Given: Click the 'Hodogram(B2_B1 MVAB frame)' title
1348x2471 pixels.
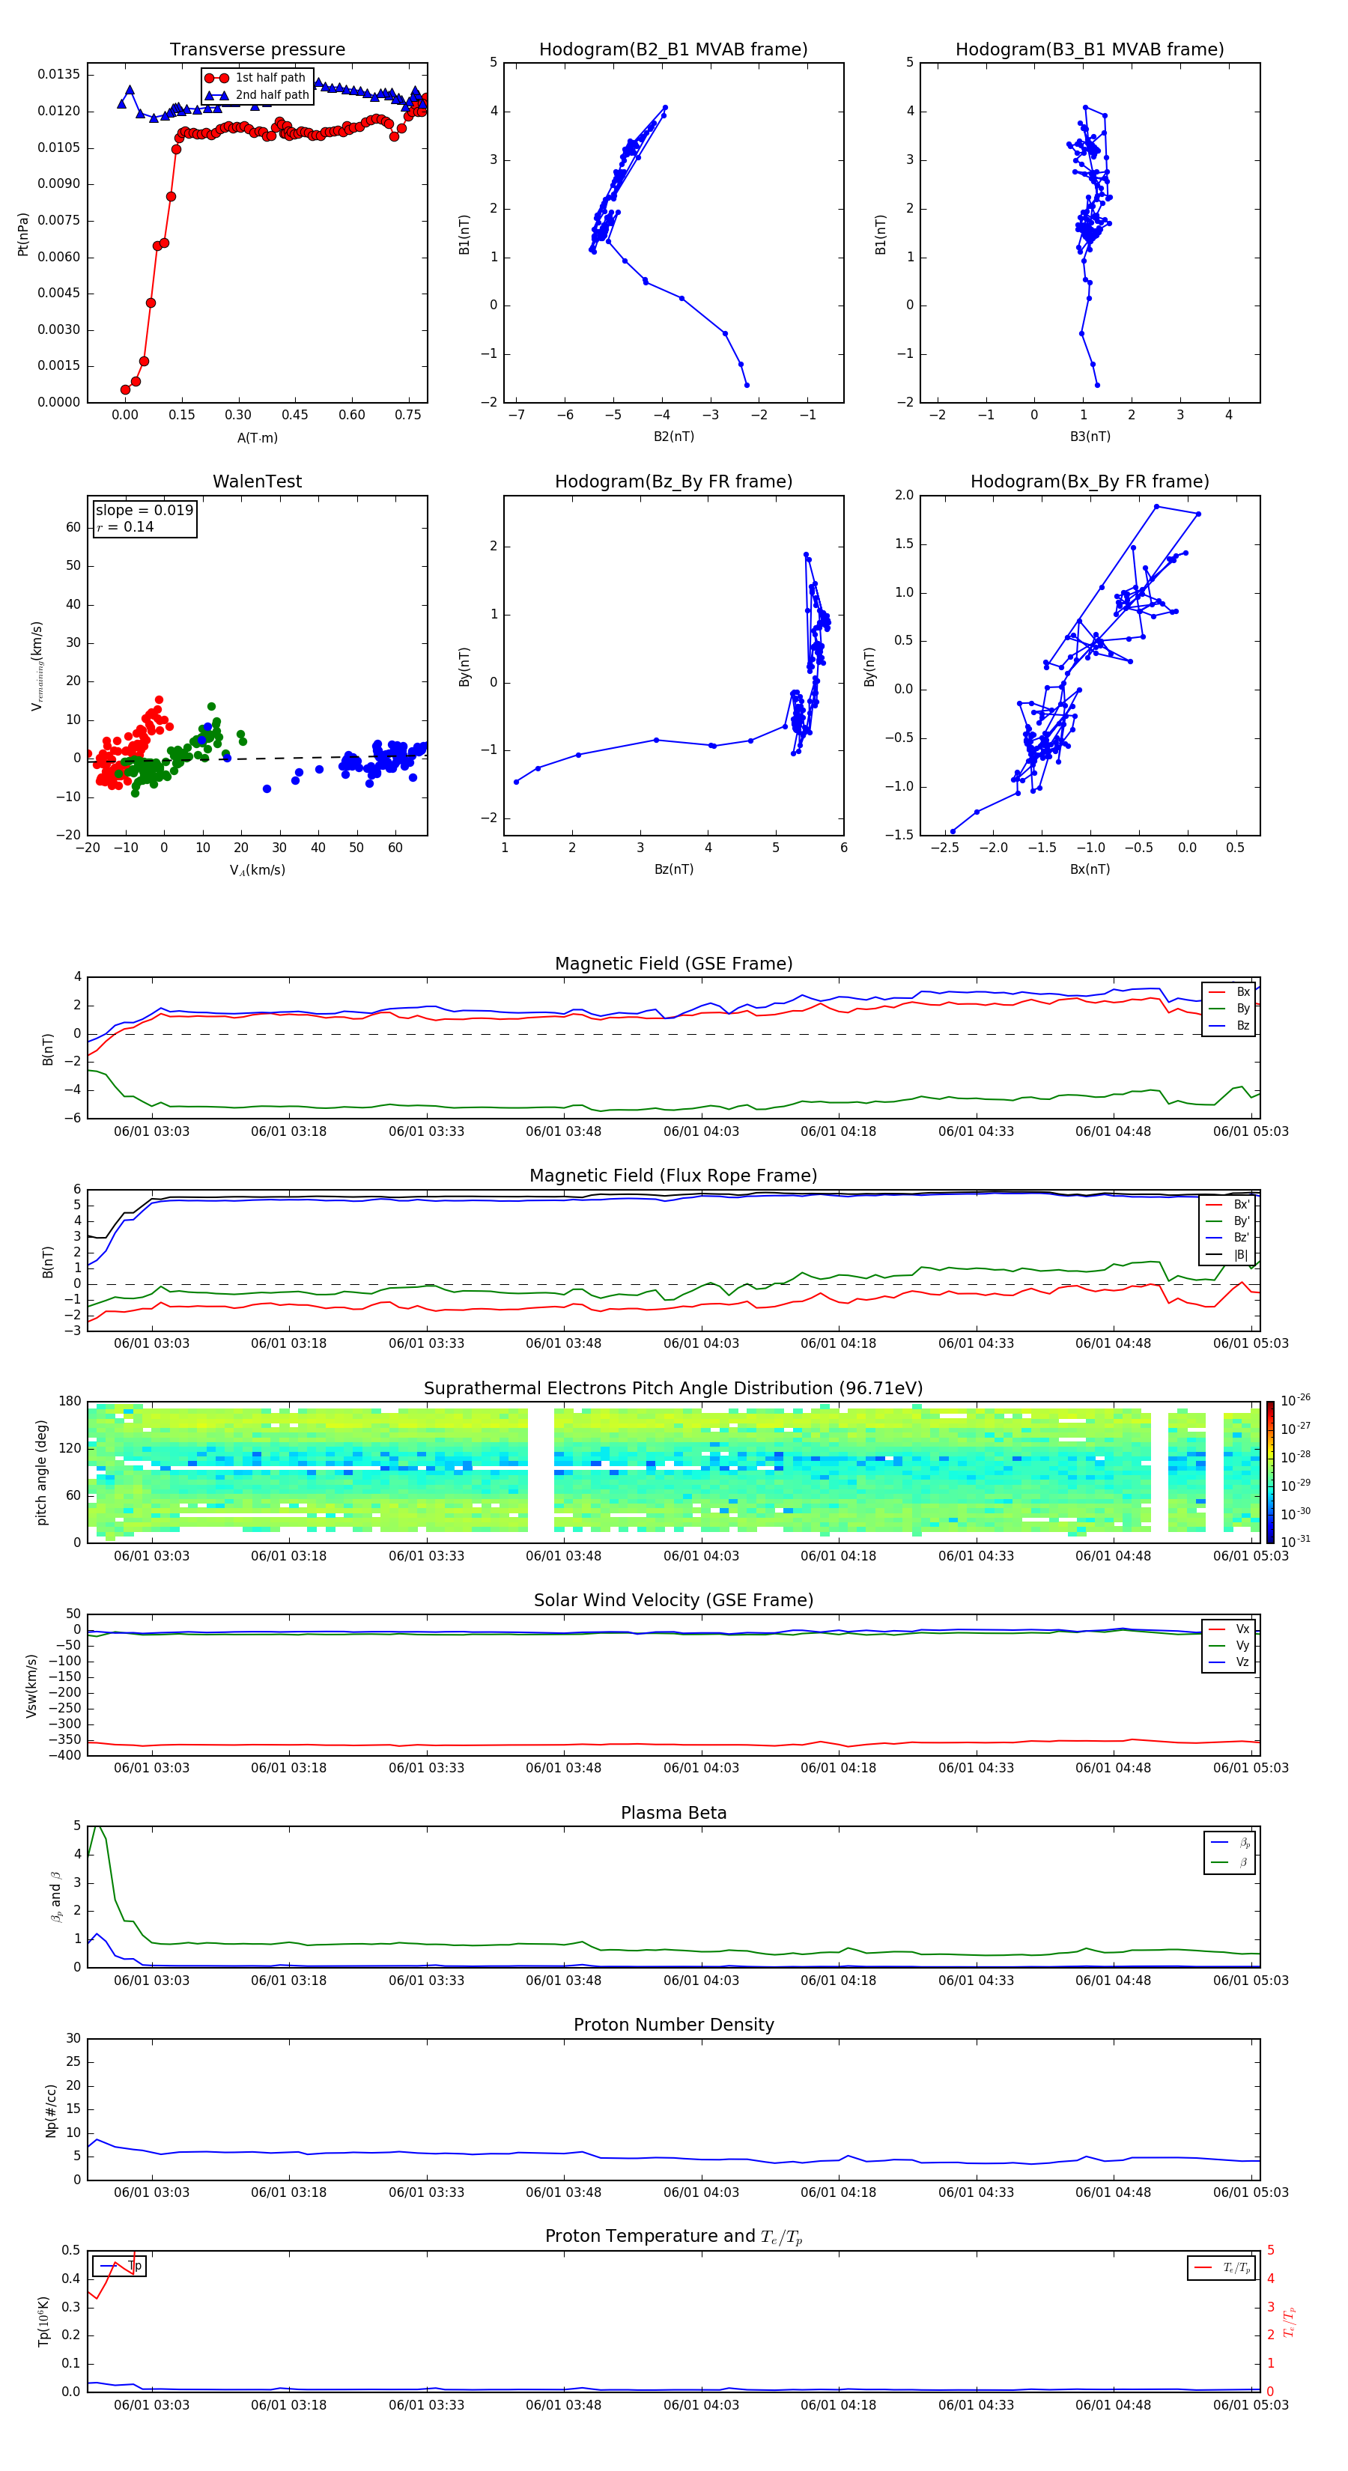Looking at the screenshot, I should pos(673,50).
